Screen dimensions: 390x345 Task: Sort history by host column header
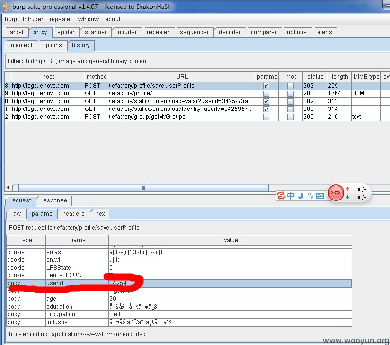point(48,77)
